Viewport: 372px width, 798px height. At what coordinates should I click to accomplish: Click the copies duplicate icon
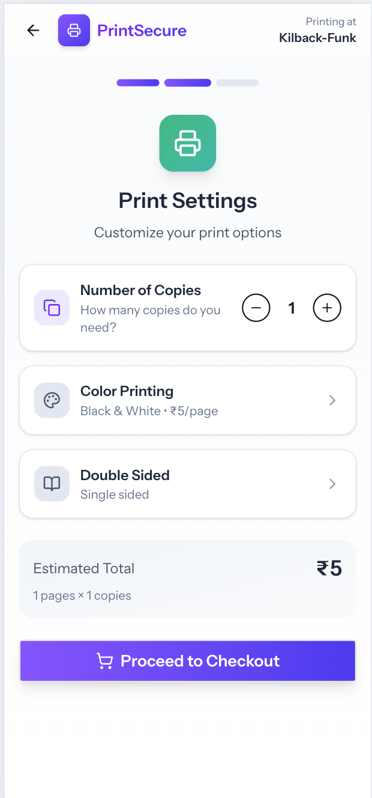[x=52, y=308]
